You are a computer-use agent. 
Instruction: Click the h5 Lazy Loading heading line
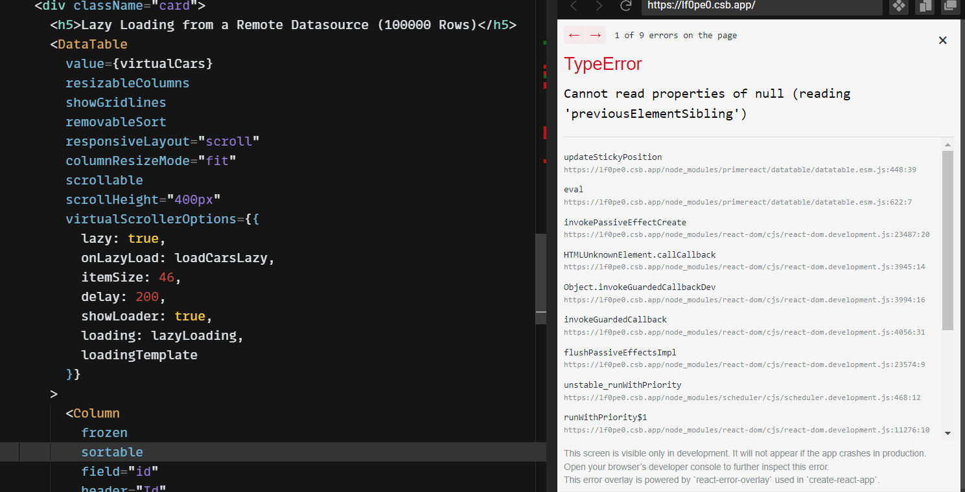pos(283,25)
